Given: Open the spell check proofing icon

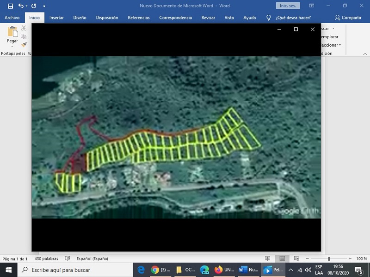Looking at the screenshot, I should tap(68, 259).
